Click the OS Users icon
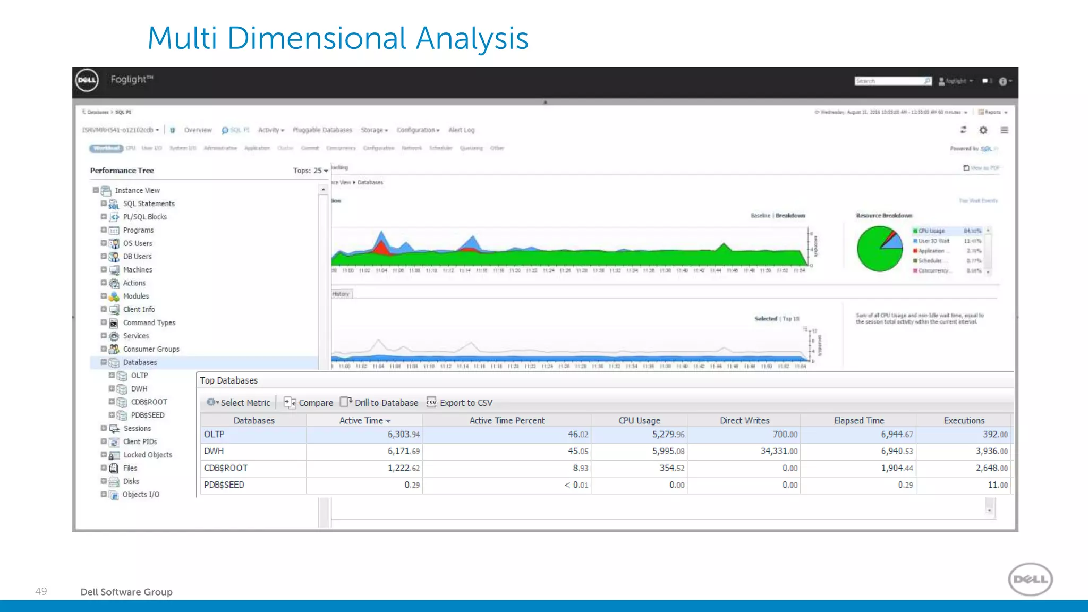Viewport: 1088px width, 612px height. point(114,243)
